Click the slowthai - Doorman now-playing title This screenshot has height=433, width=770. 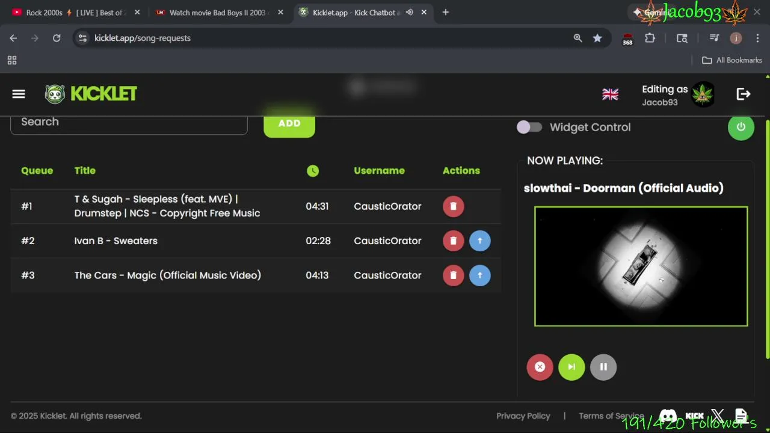[x=624, y=188]
